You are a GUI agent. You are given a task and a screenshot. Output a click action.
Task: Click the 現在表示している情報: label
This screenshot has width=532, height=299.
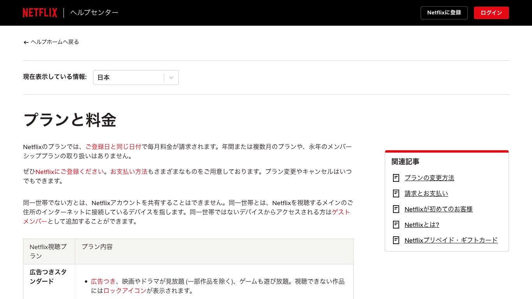(55, 77)
